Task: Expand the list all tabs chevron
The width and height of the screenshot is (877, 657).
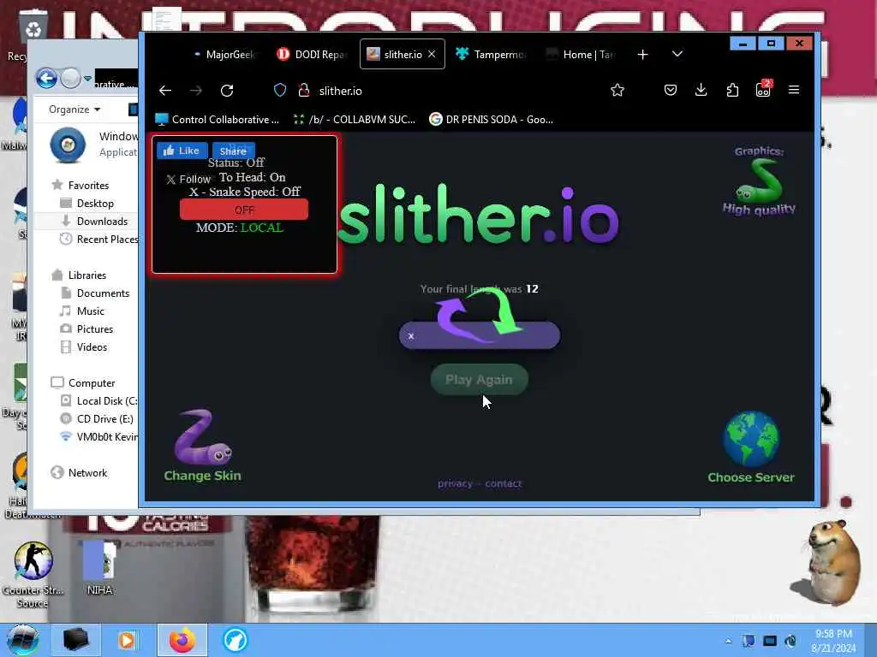Action: [677, 54]
